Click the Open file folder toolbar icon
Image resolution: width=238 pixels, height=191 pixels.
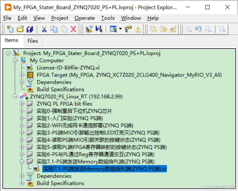tap(20, 29)
